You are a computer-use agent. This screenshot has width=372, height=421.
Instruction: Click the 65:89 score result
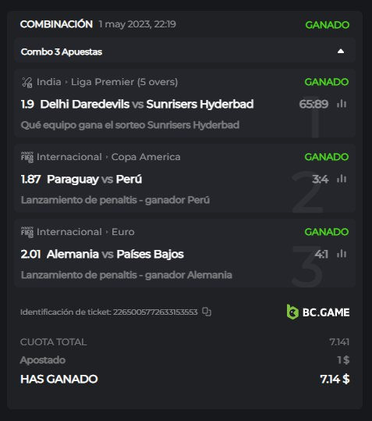click(x=314, y=104)
